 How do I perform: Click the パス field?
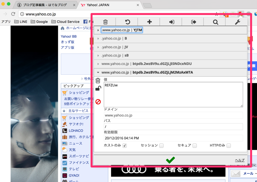point(173,127)
